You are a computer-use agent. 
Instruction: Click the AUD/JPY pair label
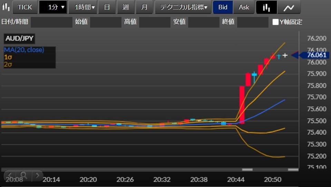pyautogui.click(x=19, y=38)
